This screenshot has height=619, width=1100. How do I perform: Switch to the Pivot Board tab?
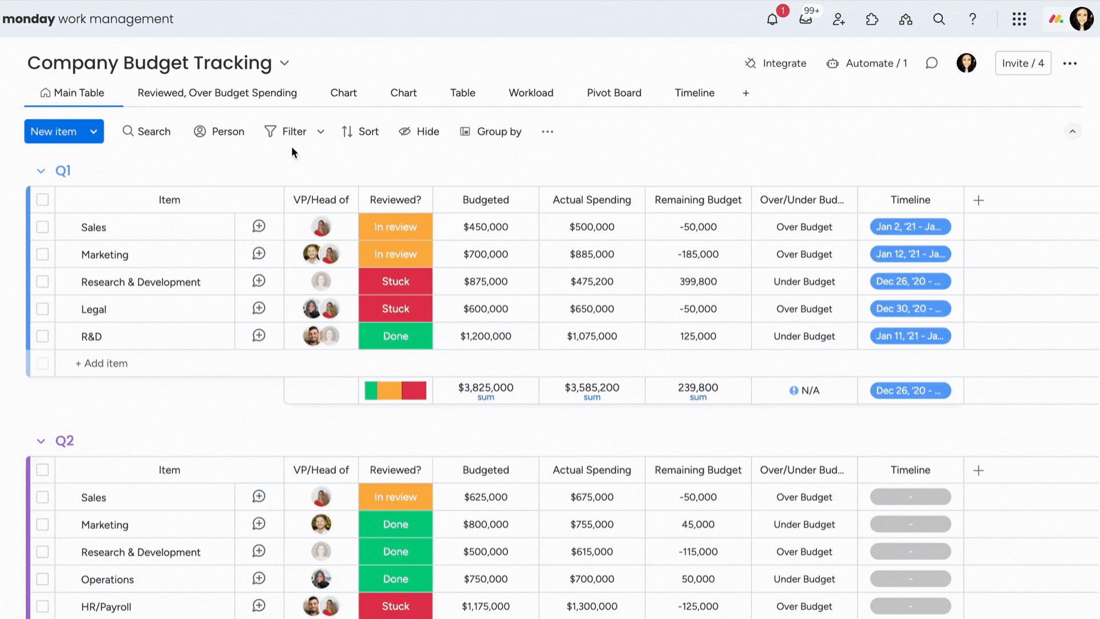614,93
